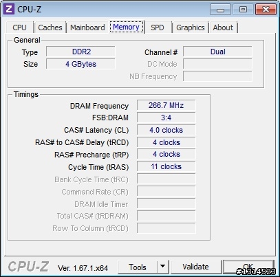Click the DDR2 memory type field
280x277 pixels.
click(80, 52)
